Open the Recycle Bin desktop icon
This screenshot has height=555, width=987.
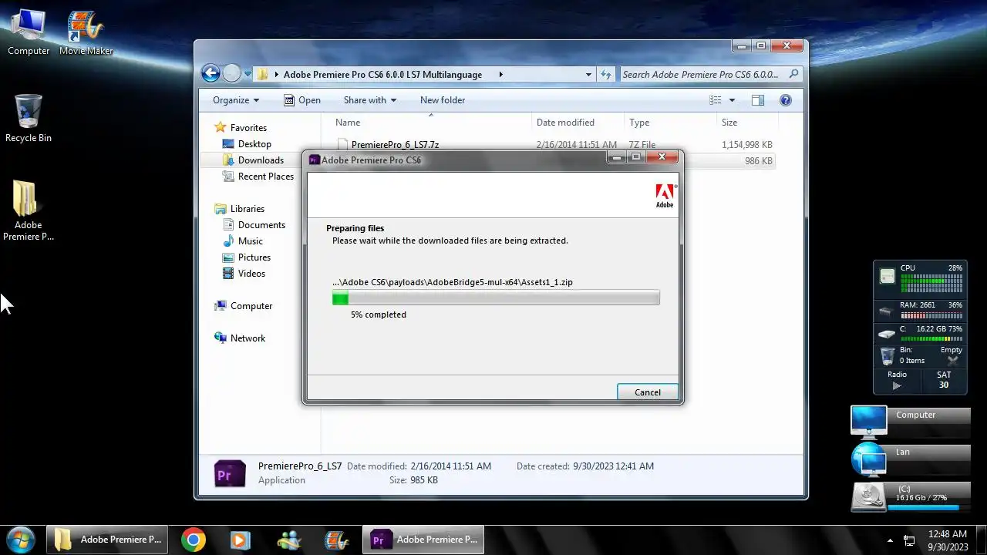(28, 118)
